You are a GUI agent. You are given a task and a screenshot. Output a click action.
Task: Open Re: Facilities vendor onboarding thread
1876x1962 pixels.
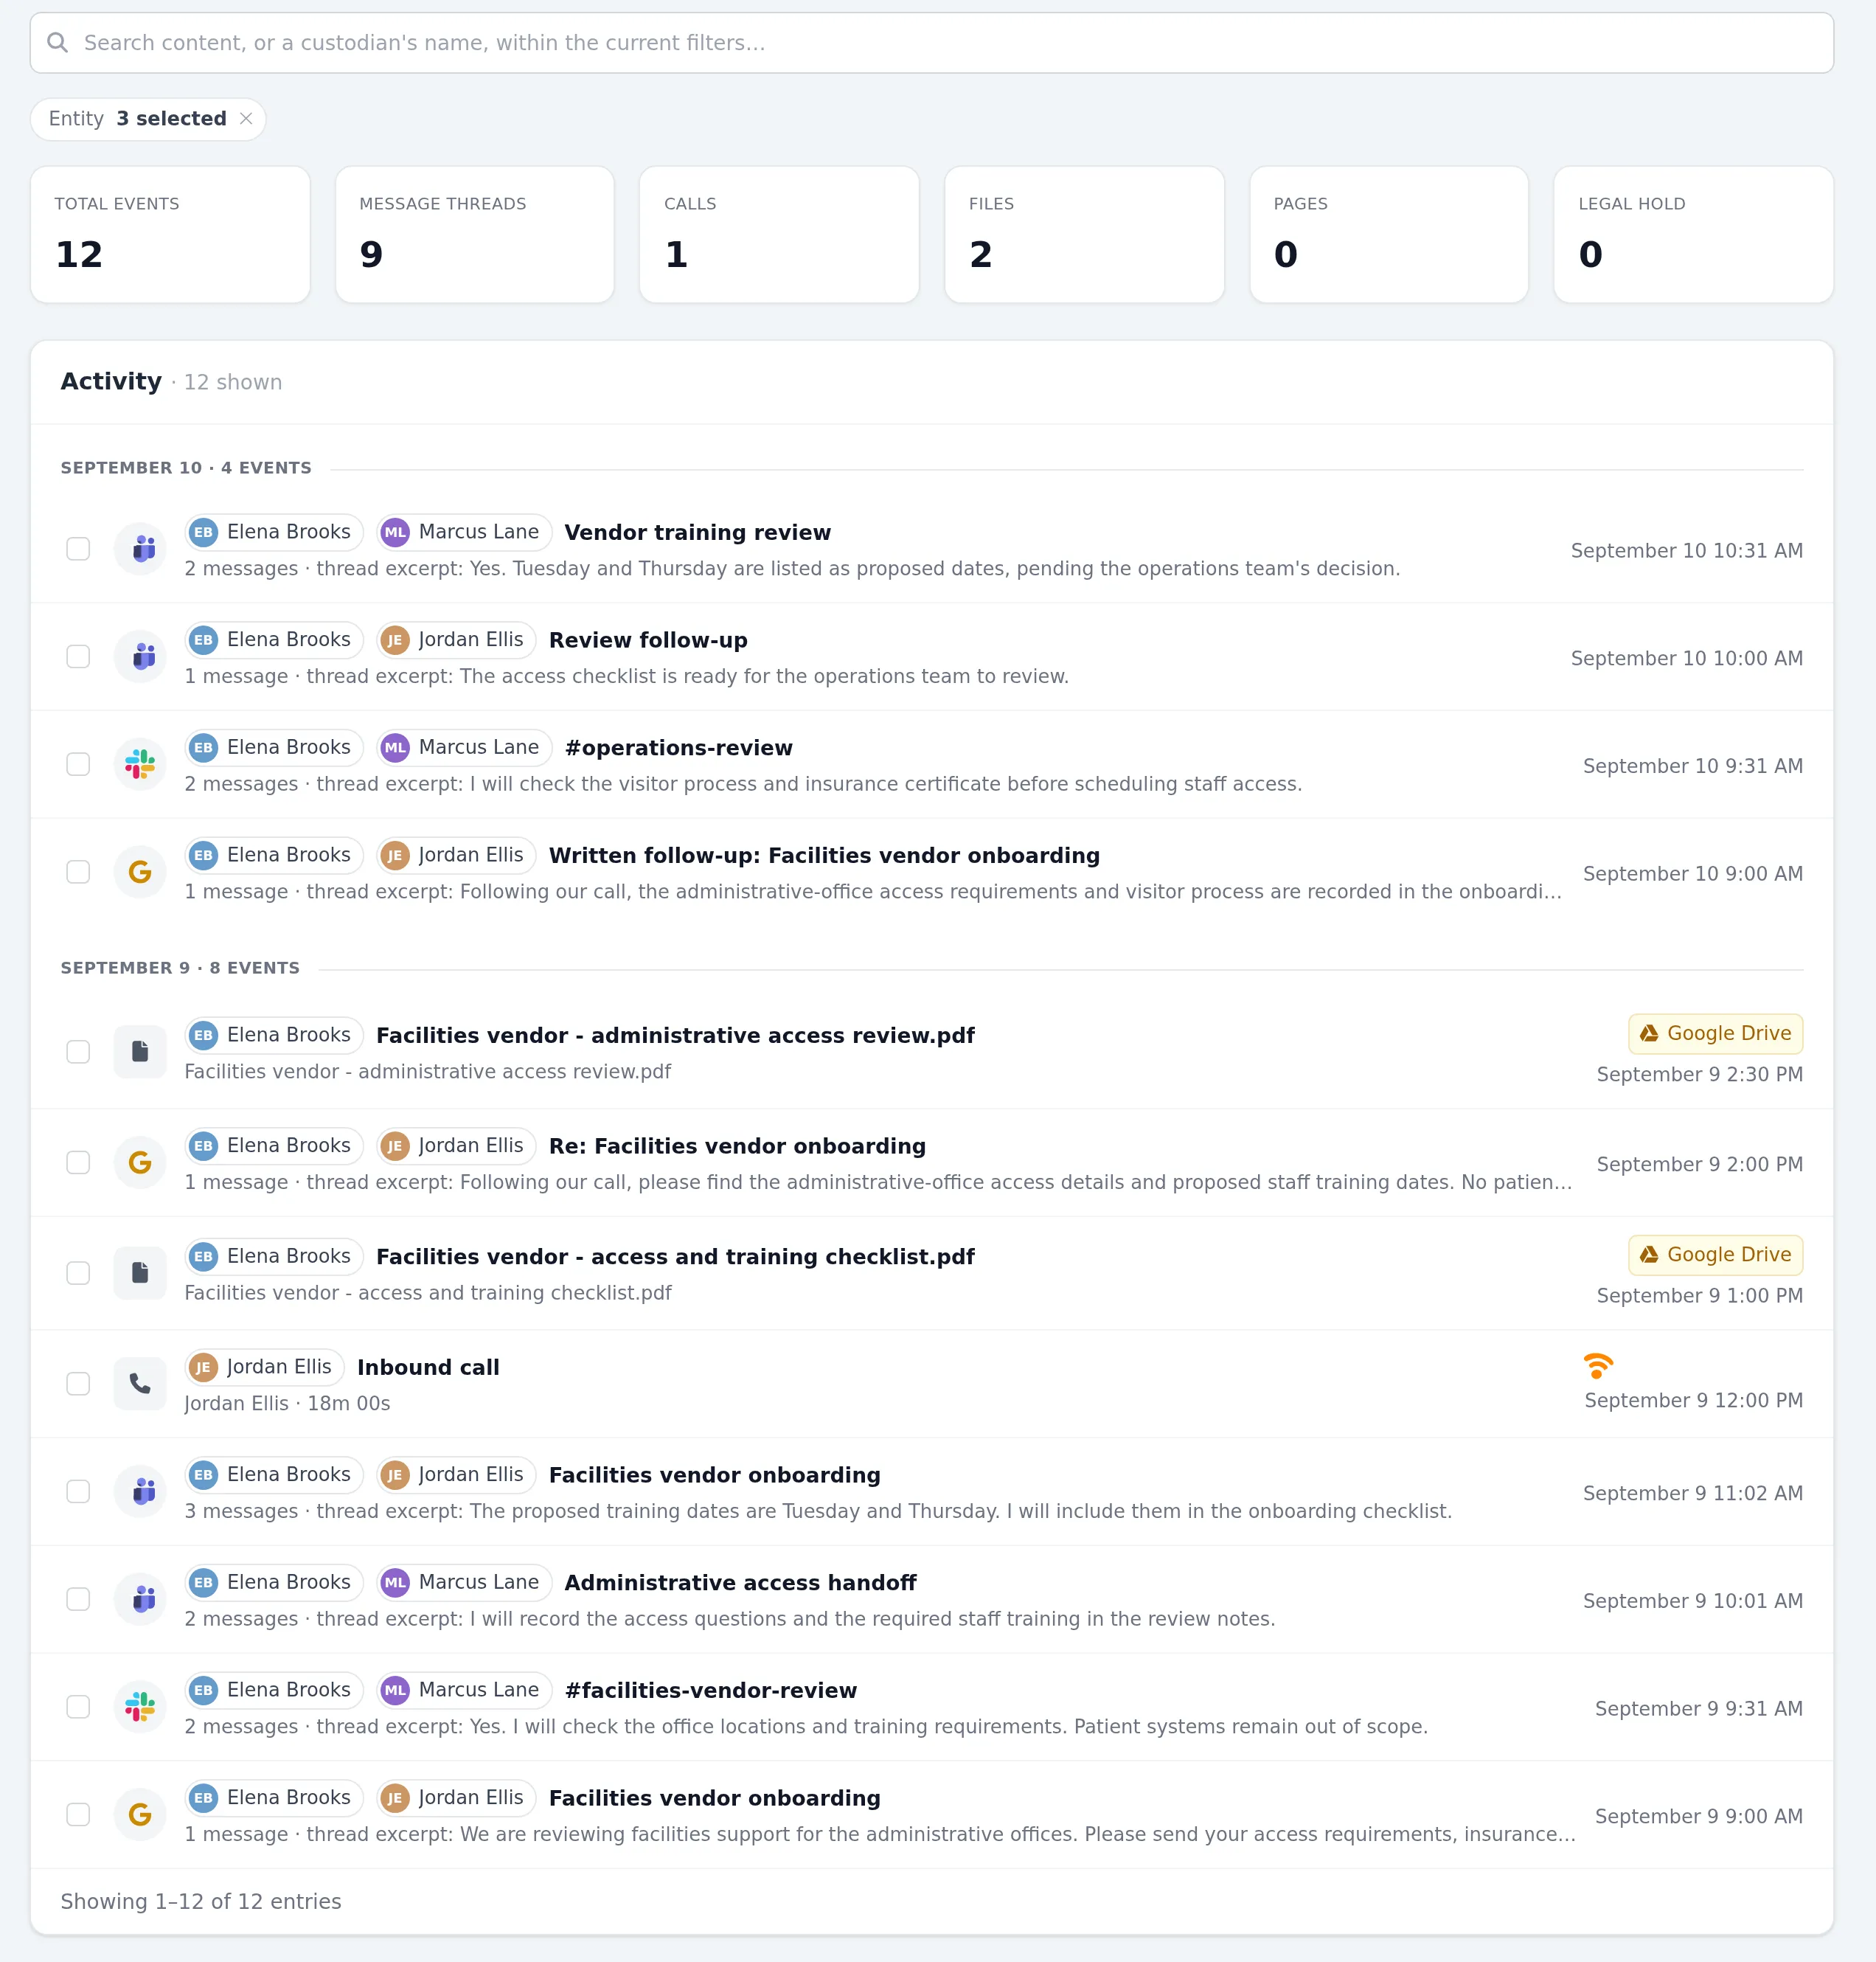pos(737,1147)
